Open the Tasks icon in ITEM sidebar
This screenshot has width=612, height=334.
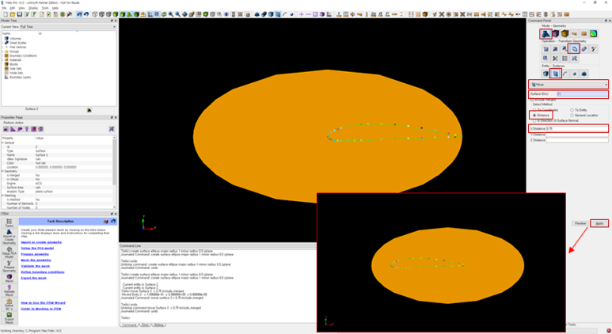(9, 222)
